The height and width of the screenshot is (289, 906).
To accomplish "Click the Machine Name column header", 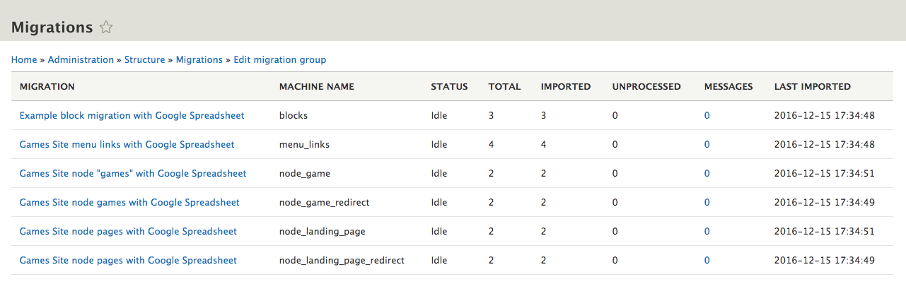I will point(317,87).
